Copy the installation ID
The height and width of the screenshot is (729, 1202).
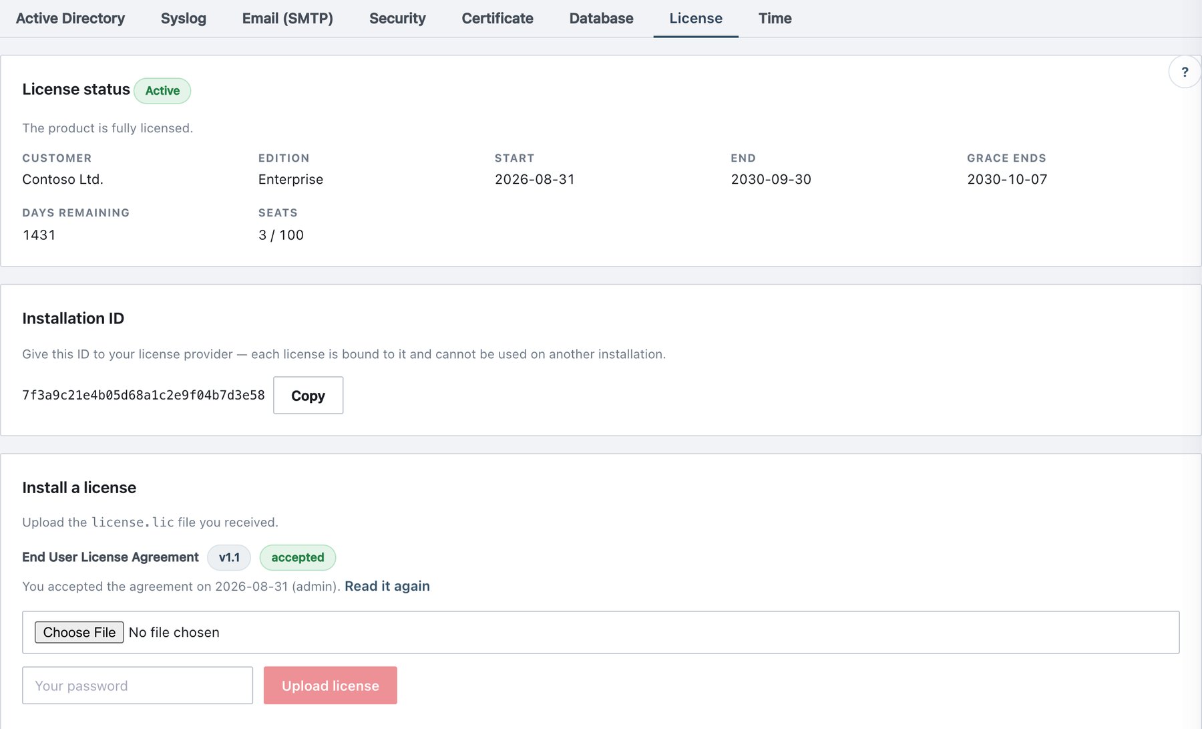click(x=308, y=396)
